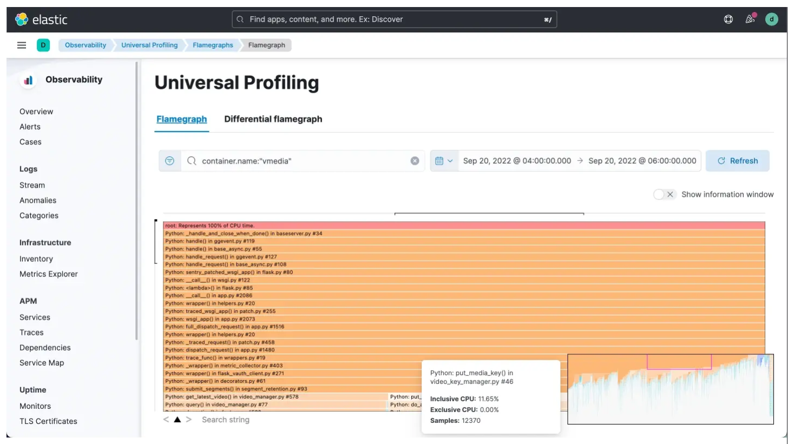794x444 pixels.
Task: Switch to Differential flamegraph tab
Action: pyautogui.click(x=273, y=120)
